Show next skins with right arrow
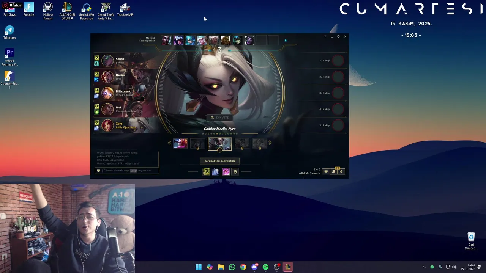Image resolution: width=486 pixels, height=273 pixels. click(x=270, y=143)
